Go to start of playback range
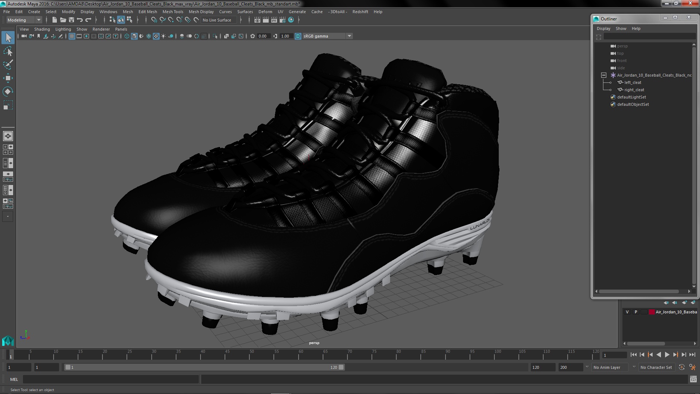Screen dimensions: 700x394 (x=633, y=355)
